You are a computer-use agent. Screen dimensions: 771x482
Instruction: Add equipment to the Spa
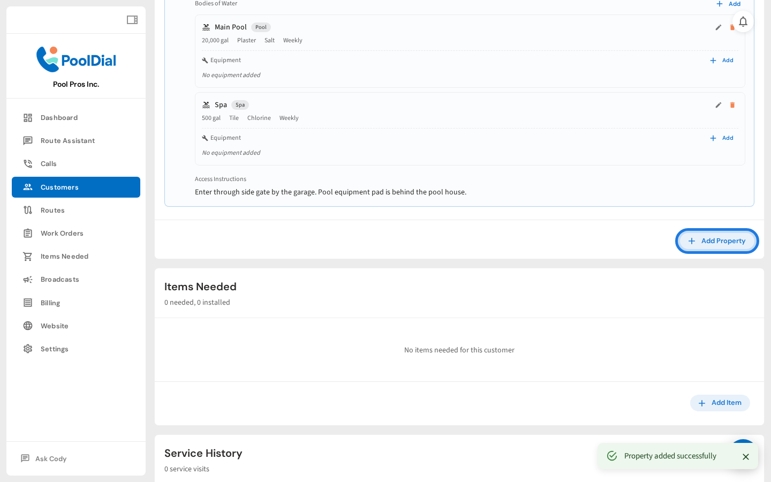click(721, 138)
